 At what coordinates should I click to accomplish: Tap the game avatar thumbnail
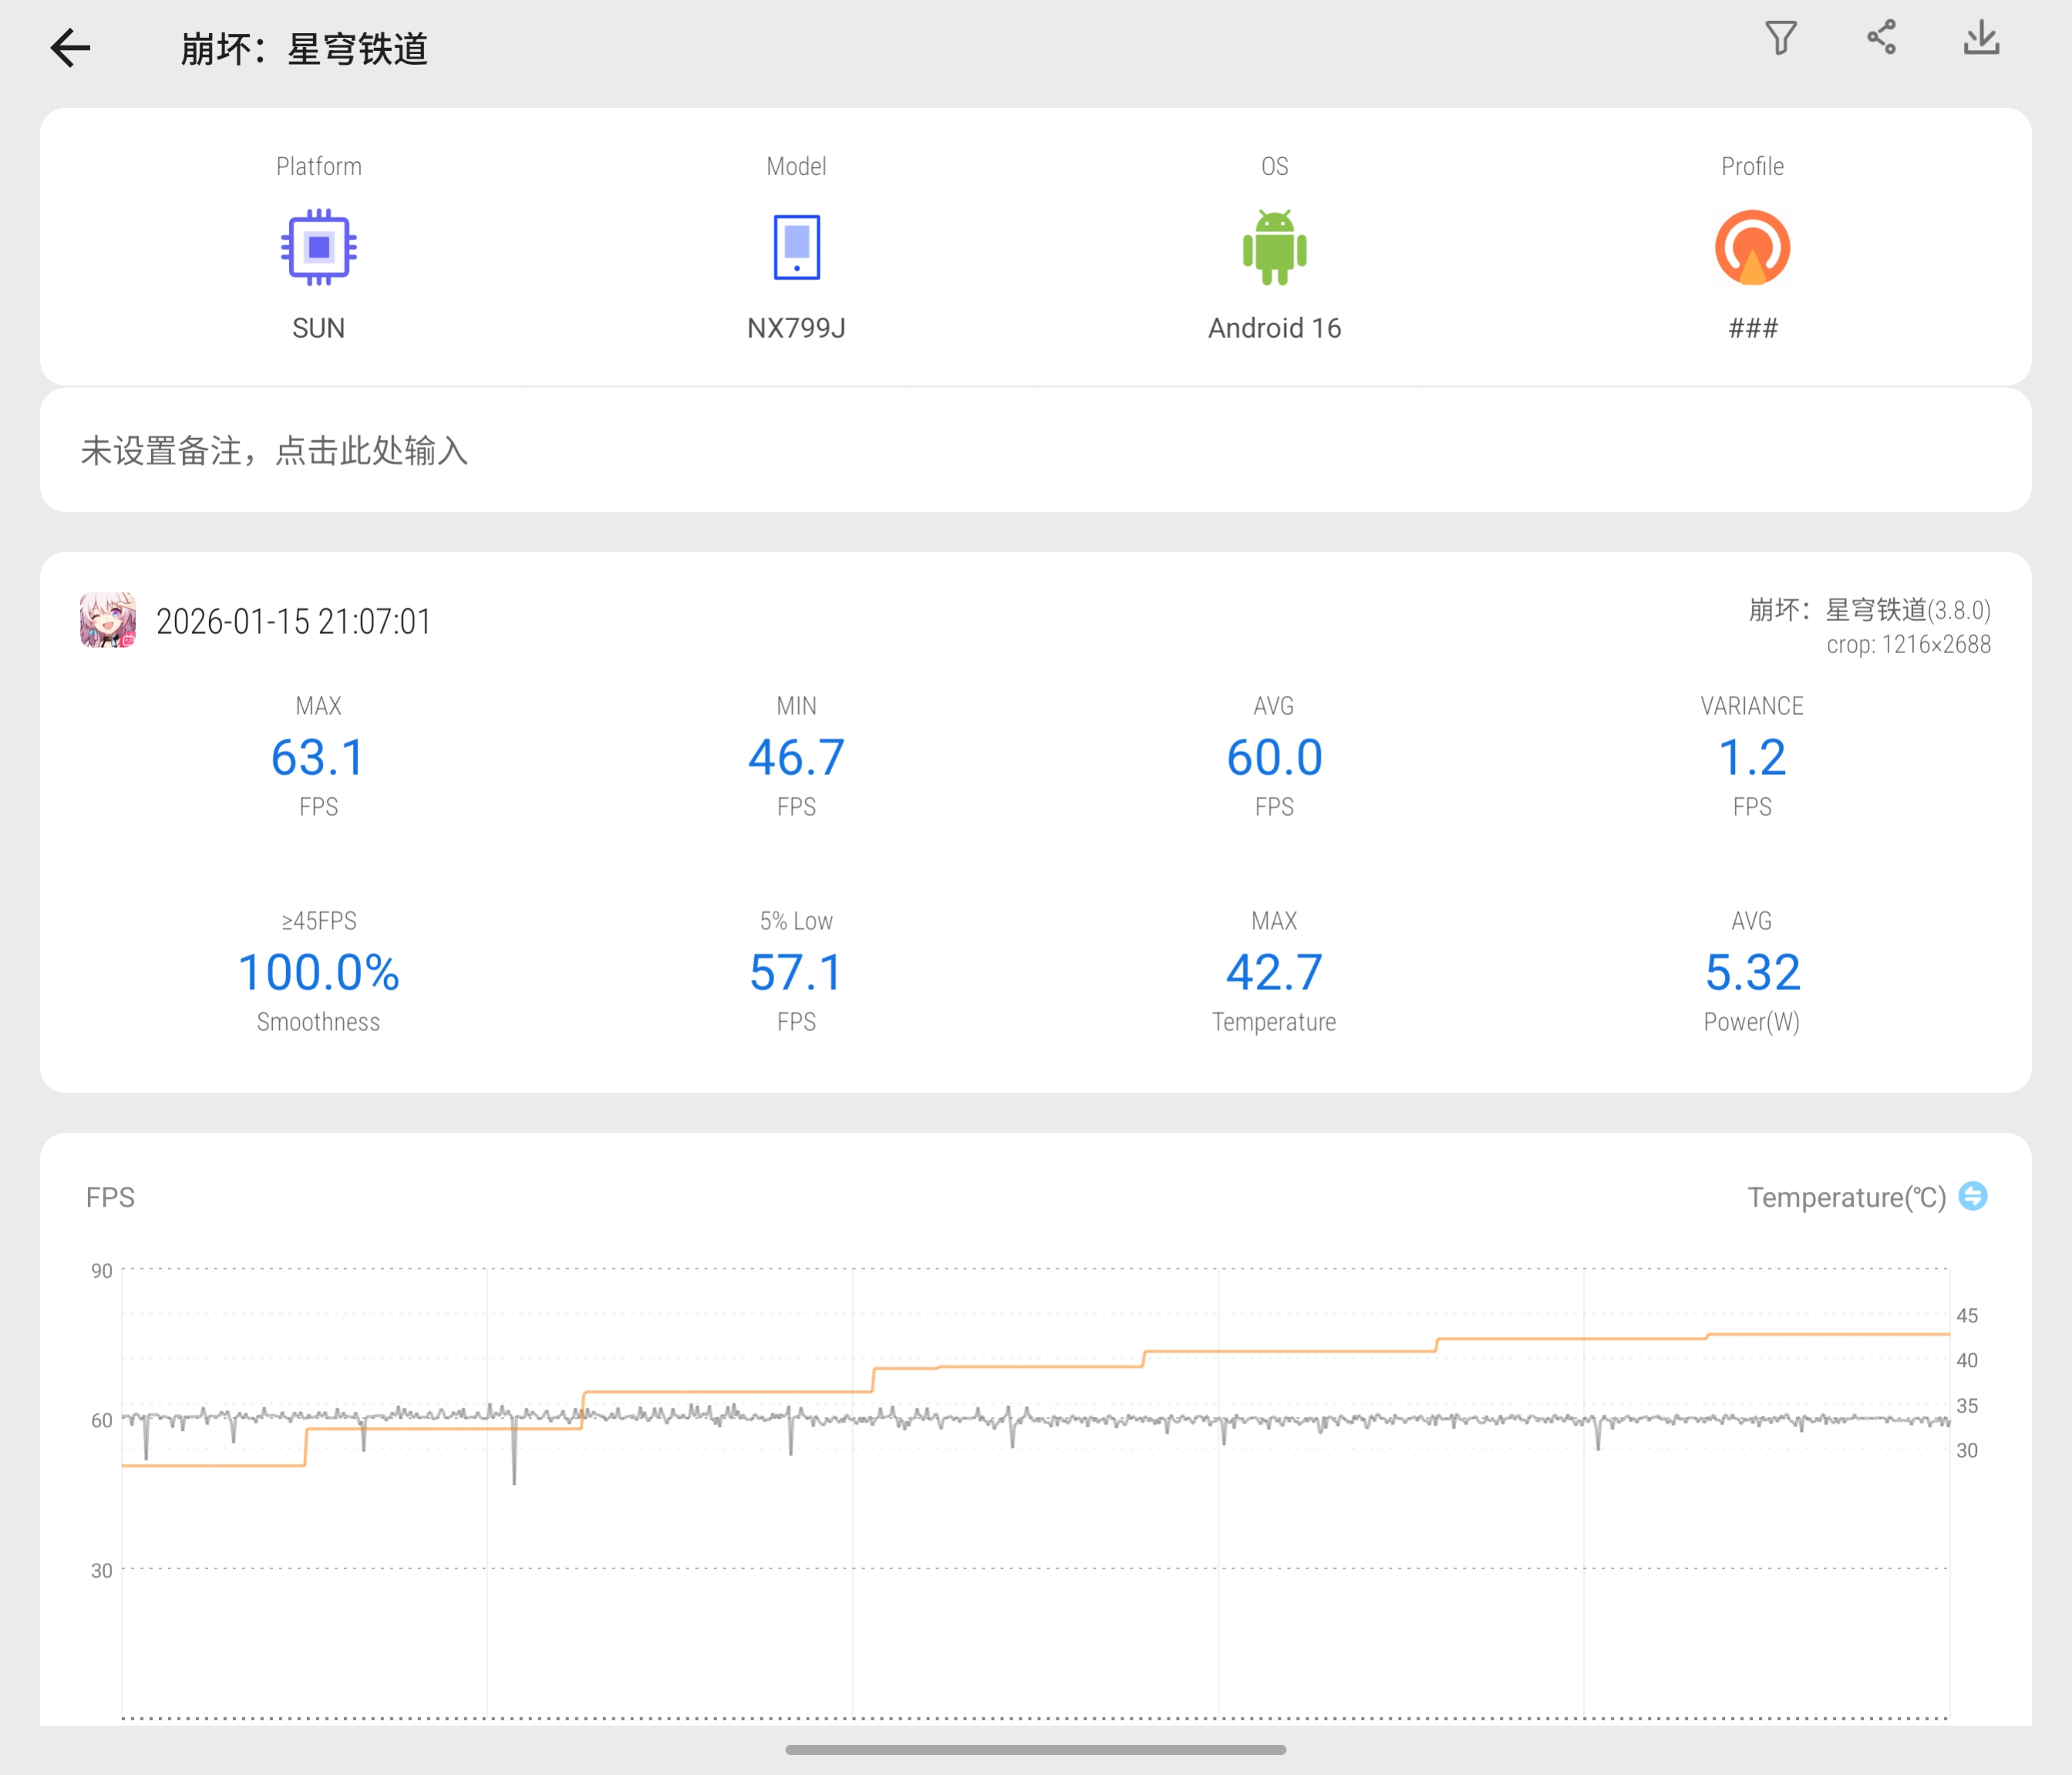coord(108,620)
